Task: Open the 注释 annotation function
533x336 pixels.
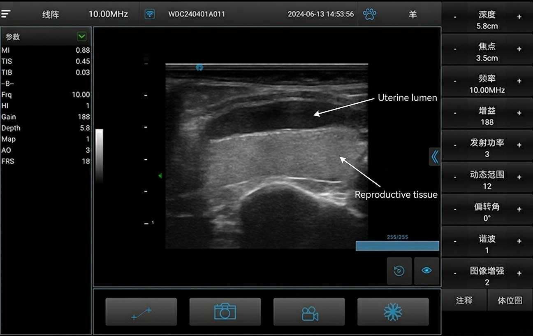Action: (464, 300)
